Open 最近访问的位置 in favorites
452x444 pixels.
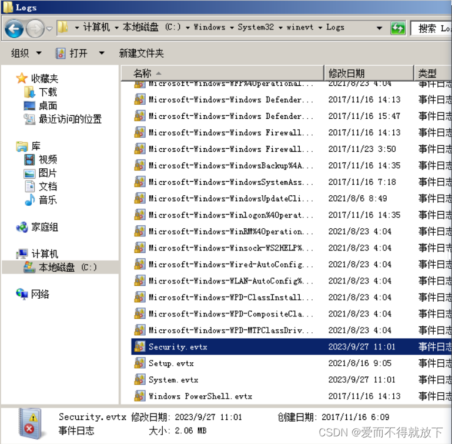62,119
